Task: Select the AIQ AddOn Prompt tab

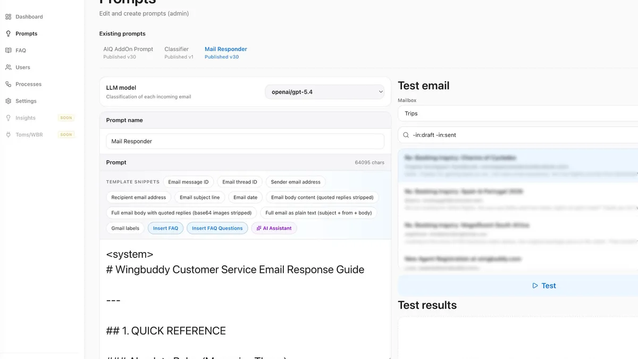Action: pos(128,49)
